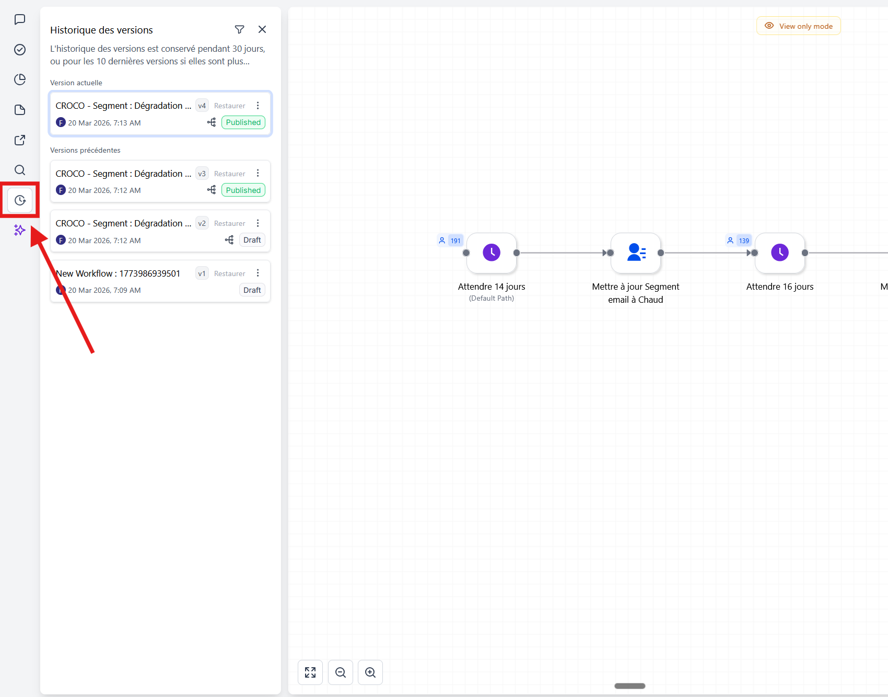Screen dimensions: 888x697
Task: Click the workflow tree icon on v4
Action: [x=212, y=122]
